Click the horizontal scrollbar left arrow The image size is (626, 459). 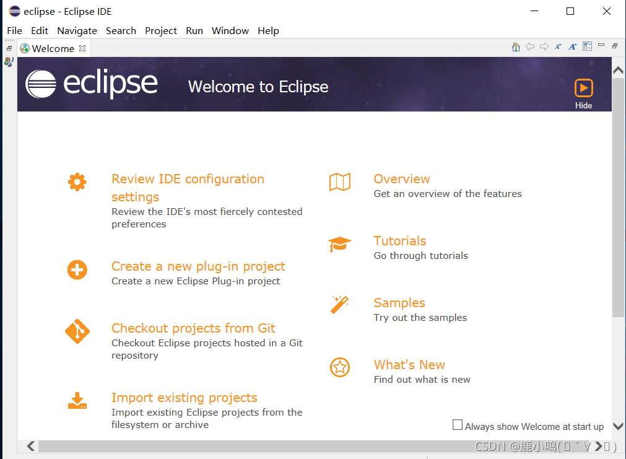pos(31,446)
